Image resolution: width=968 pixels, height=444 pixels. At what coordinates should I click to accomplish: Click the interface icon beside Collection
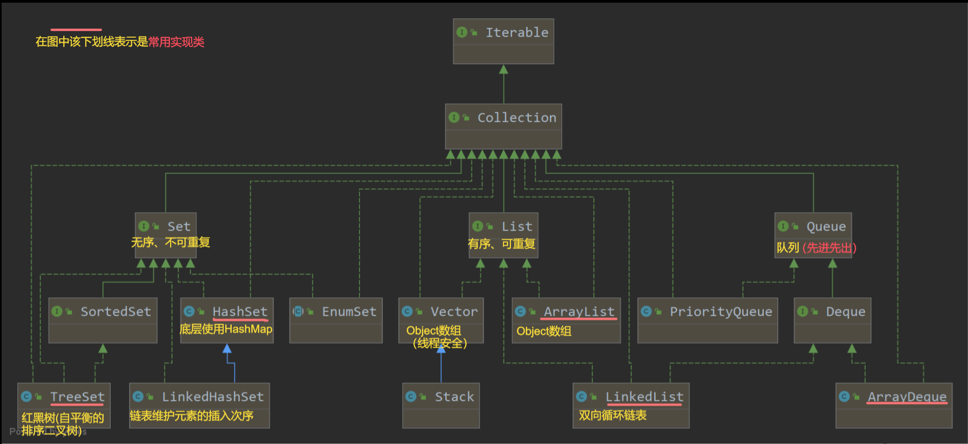(454, 117)
